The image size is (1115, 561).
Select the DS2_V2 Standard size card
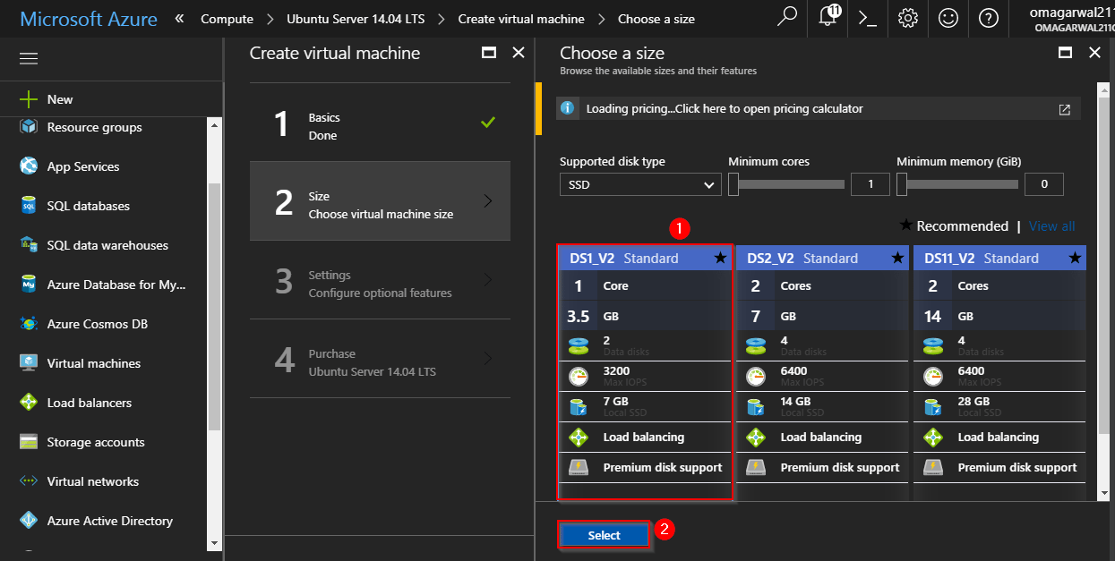pyautogui.click(x=822, y=371)
